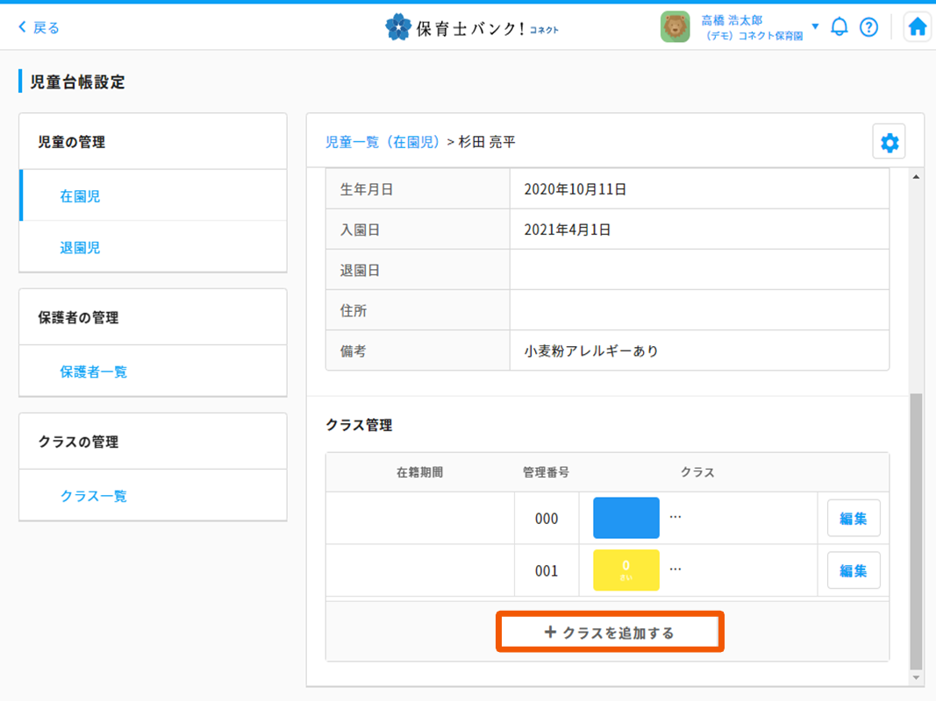Click the lion user avatar
This screenshot has height=701, width=936.
[x=675, y=27]
